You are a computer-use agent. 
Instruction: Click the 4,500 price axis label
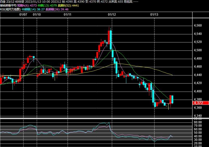(198, 50)
